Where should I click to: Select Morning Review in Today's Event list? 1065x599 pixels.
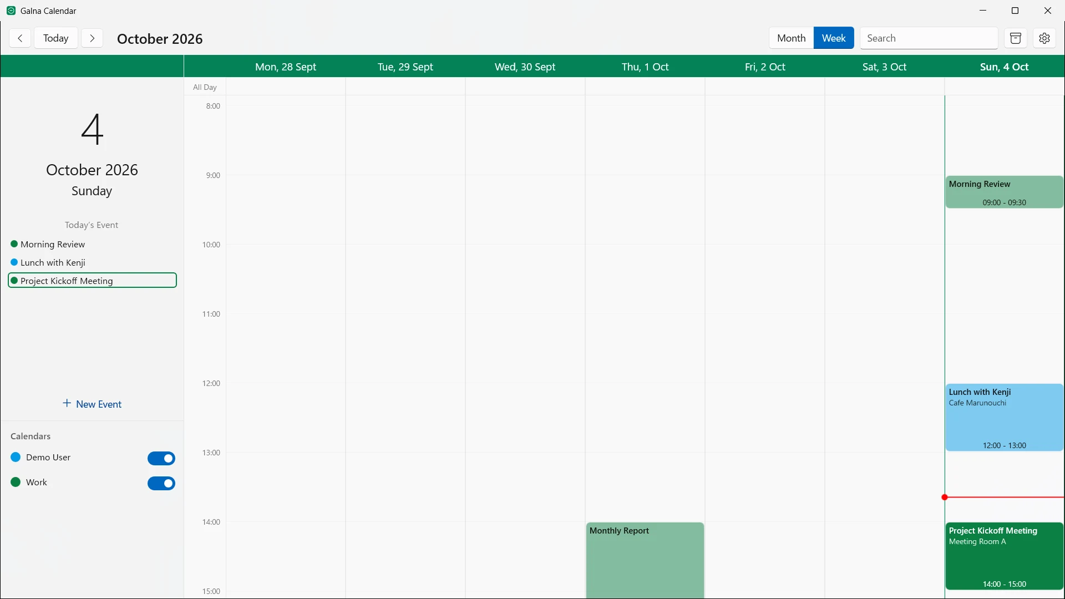[92, 244]
